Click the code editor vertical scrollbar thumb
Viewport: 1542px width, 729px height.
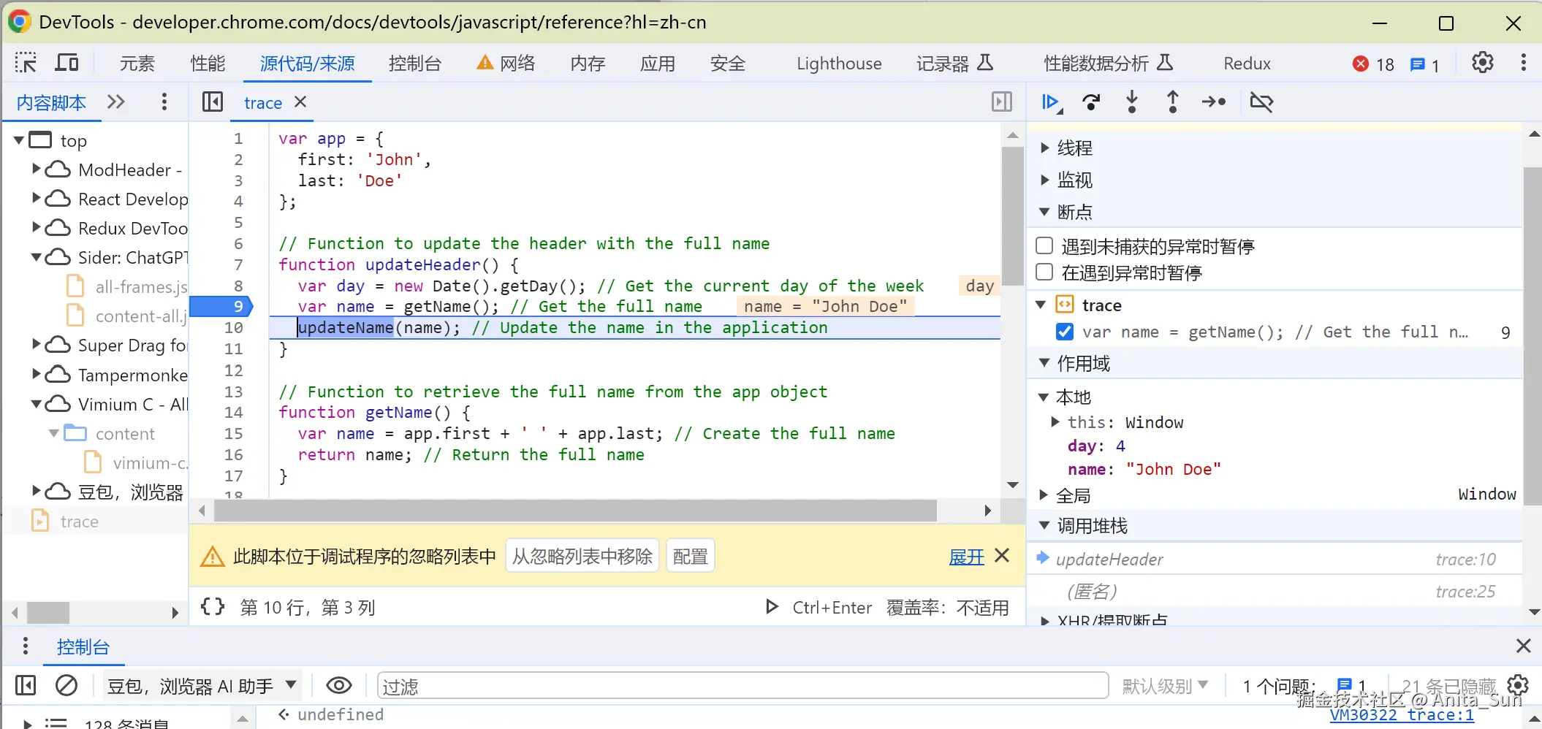[x=1012, y=216]
